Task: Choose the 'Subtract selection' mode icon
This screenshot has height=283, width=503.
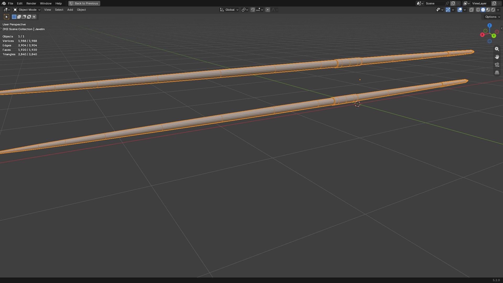Action: pos(24,17)
